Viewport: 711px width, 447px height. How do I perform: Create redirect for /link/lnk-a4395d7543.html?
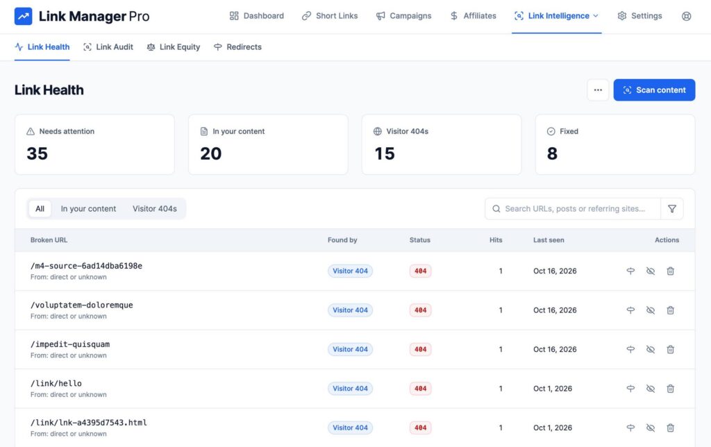click(x=630, y=428)
